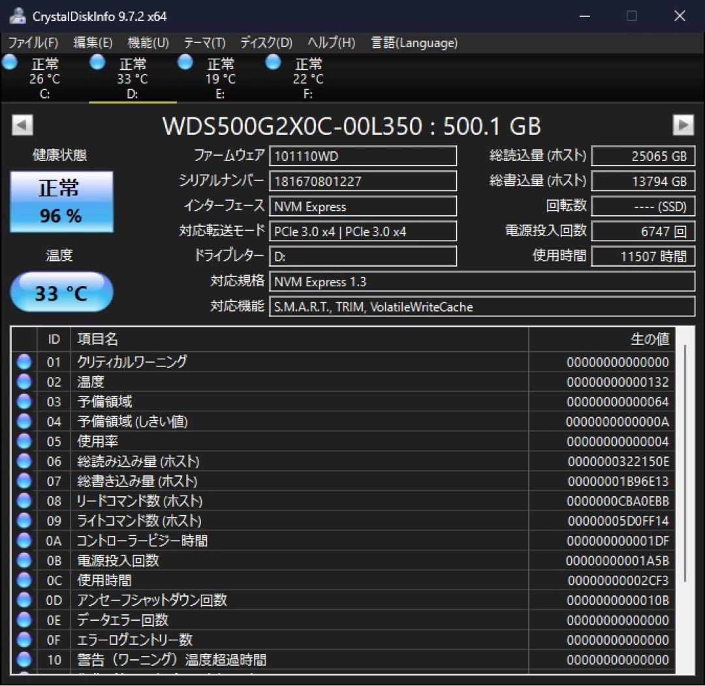705x686 pixels.
Task: Click the status dot beside データエラー回数
Action: 23,619
